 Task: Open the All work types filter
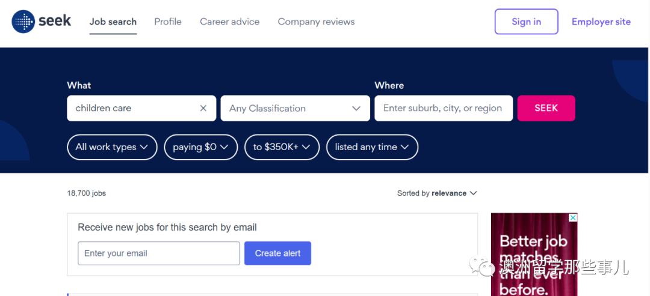[112, 147]
